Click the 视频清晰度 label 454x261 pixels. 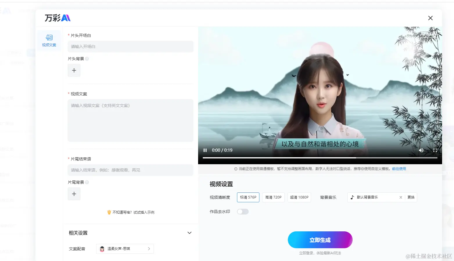coord(220,197)
